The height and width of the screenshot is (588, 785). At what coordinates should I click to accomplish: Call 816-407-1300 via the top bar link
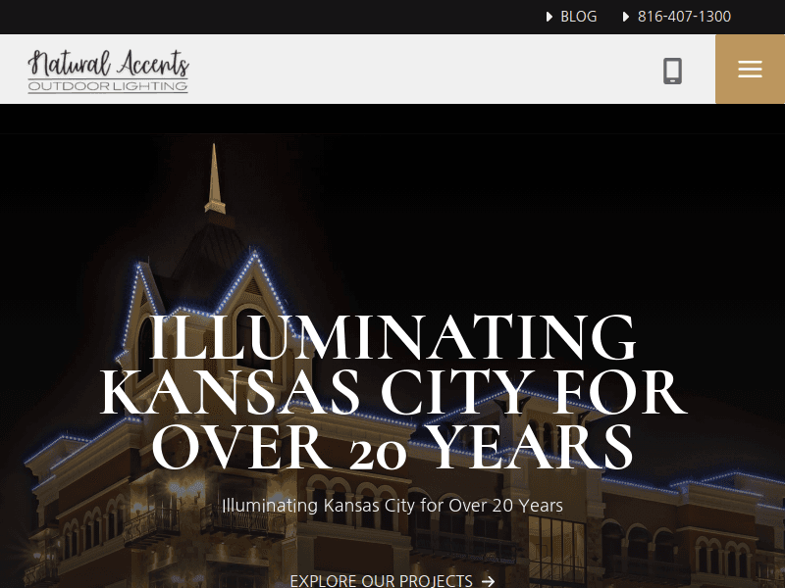click(684, 17)
